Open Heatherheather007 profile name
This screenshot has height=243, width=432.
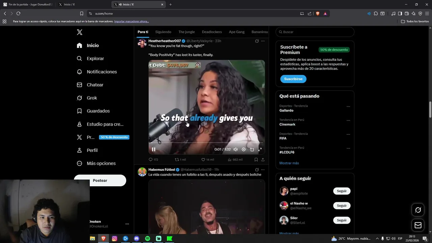coord(165,41)
